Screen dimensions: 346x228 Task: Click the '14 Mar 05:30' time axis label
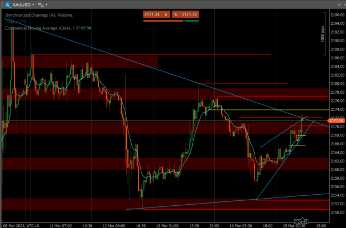[x=240, y=226]
